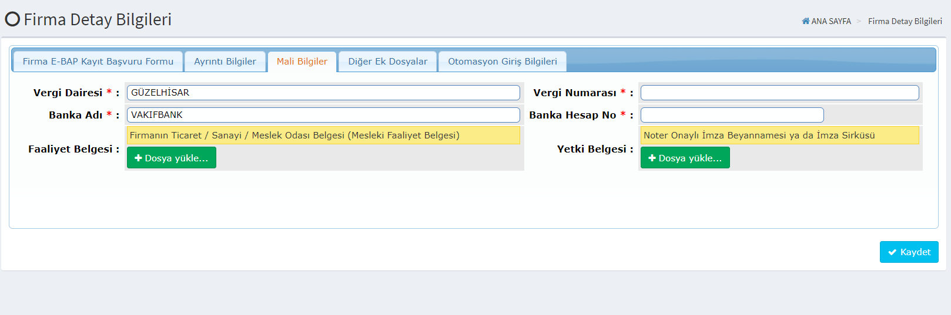Click the plus icon under Faaliyet Belgesi
Image resolution: width=951 pixels, height=315 pixels.
[139, 158]
